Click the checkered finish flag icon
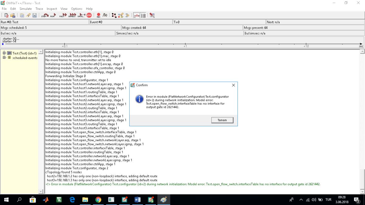Screen dimensions: 365x205 pyautogui.click(x=105, y=15)
